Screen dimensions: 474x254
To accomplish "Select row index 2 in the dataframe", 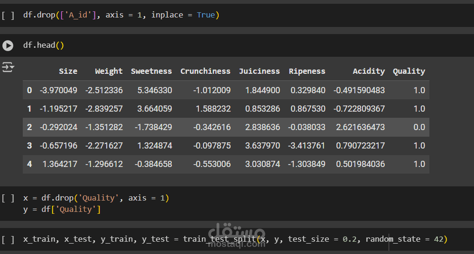I will pyautogui.click(x=29, y=127).
